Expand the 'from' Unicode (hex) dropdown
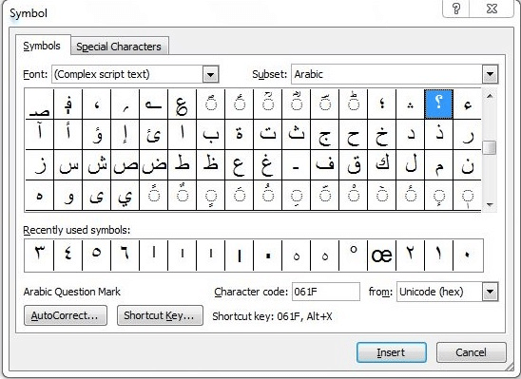This screenshot has width=521, height=379. 491,292
